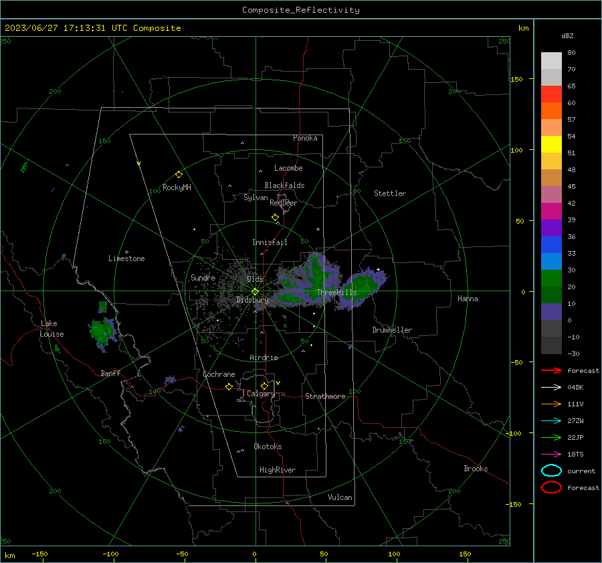Click the dBZ legend heading
Viewport: 602px width, 563px height.
click(567, 36)
